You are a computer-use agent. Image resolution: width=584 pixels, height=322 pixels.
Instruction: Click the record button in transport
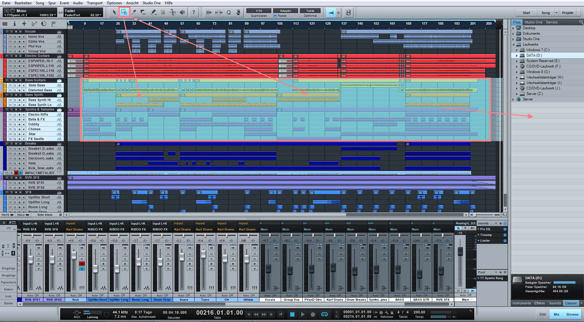313,314
